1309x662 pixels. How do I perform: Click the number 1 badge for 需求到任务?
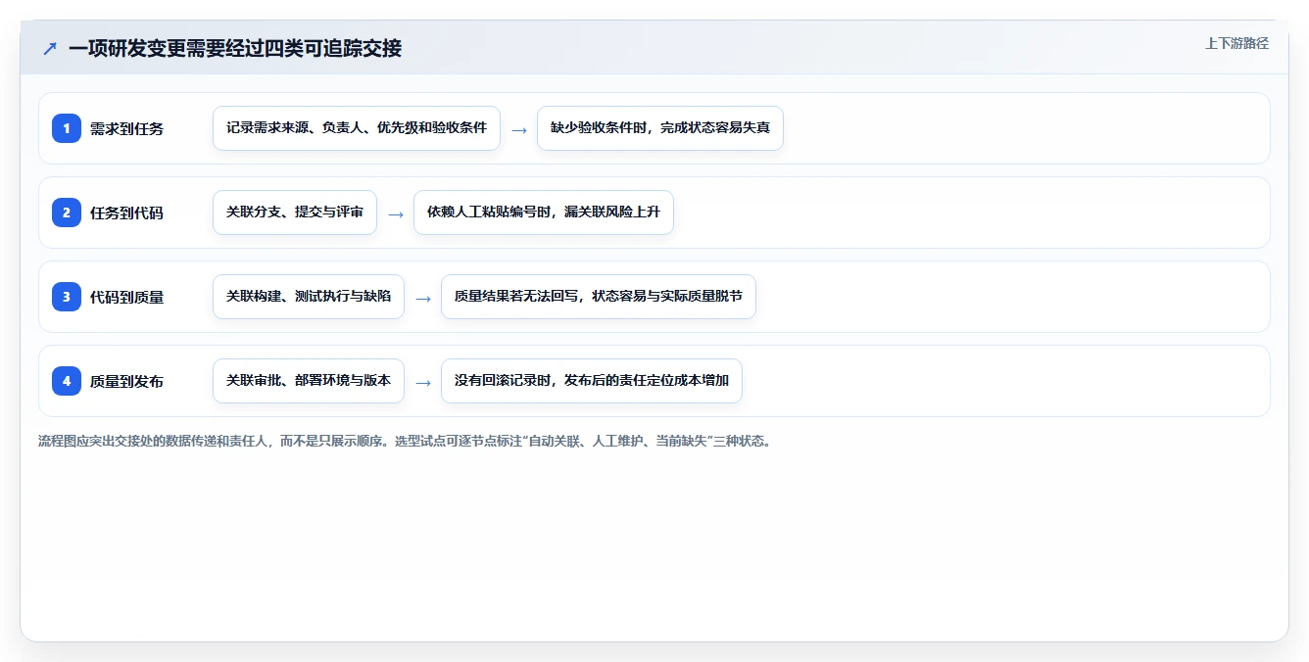click(67, 128)
